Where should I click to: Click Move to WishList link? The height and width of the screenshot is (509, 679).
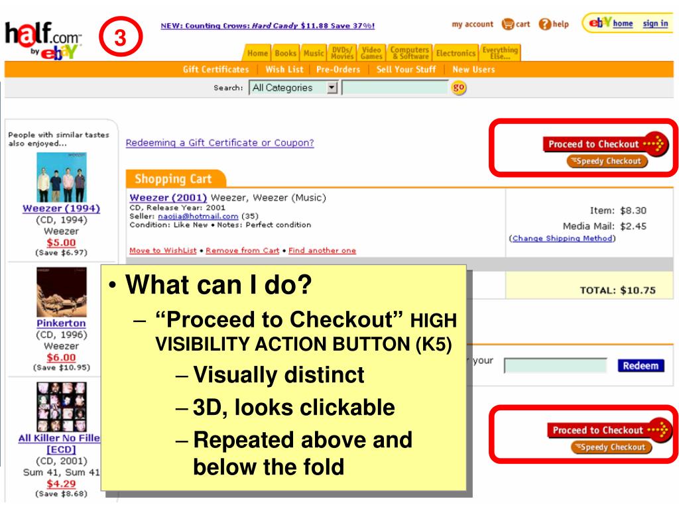[x=163, y=251]
